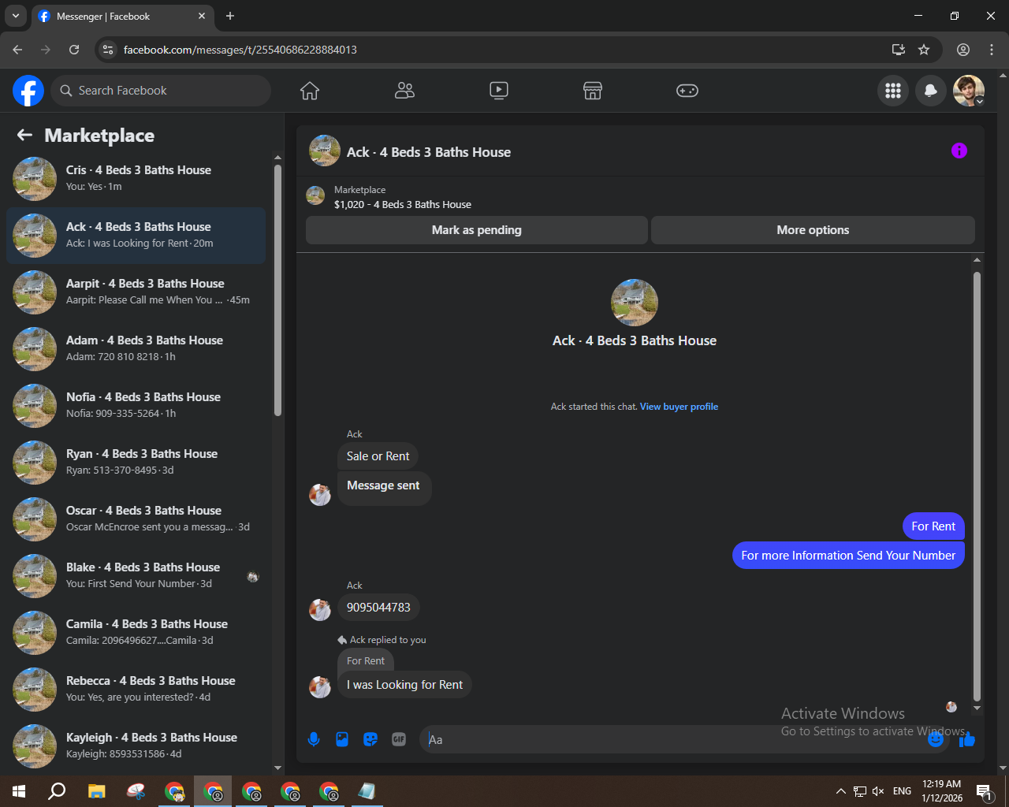Viewport: 1009px width, 807px height.
Task: Open the Notifications bell icon
Action: click(931, 91)
